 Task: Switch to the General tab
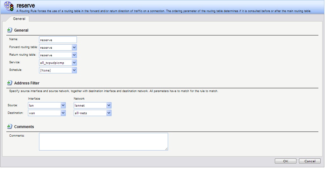click(19, 19)
